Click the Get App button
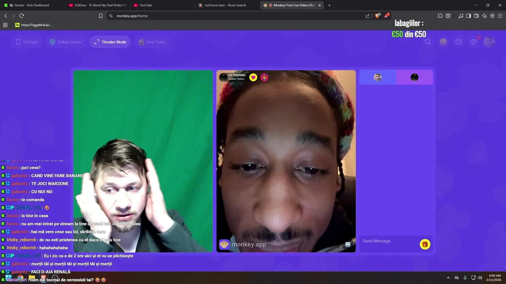506x284 pixels. point(27,42)
